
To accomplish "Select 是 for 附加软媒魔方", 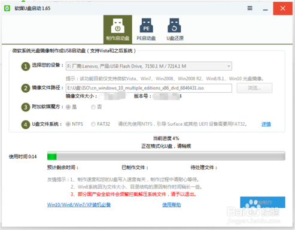I will 68,107.
